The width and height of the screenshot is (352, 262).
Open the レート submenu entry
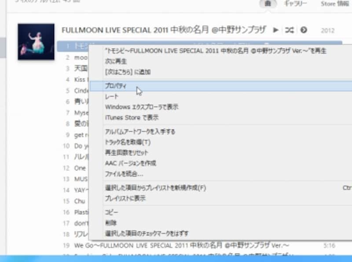(x=112, y=97)
